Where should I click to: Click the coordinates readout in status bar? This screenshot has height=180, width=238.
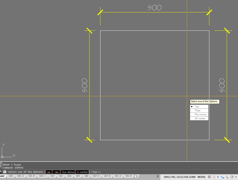click(179, 177)
